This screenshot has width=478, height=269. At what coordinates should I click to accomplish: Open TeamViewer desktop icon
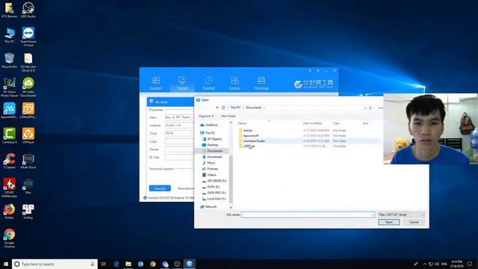pyautogui.click(x=28, y=37)
